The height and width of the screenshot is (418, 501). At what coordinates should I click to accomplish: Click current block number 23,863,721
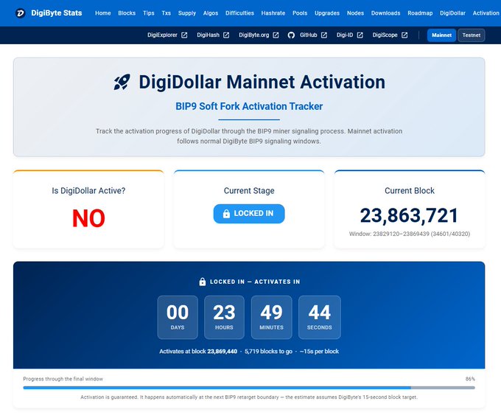(x=410, y=215)
